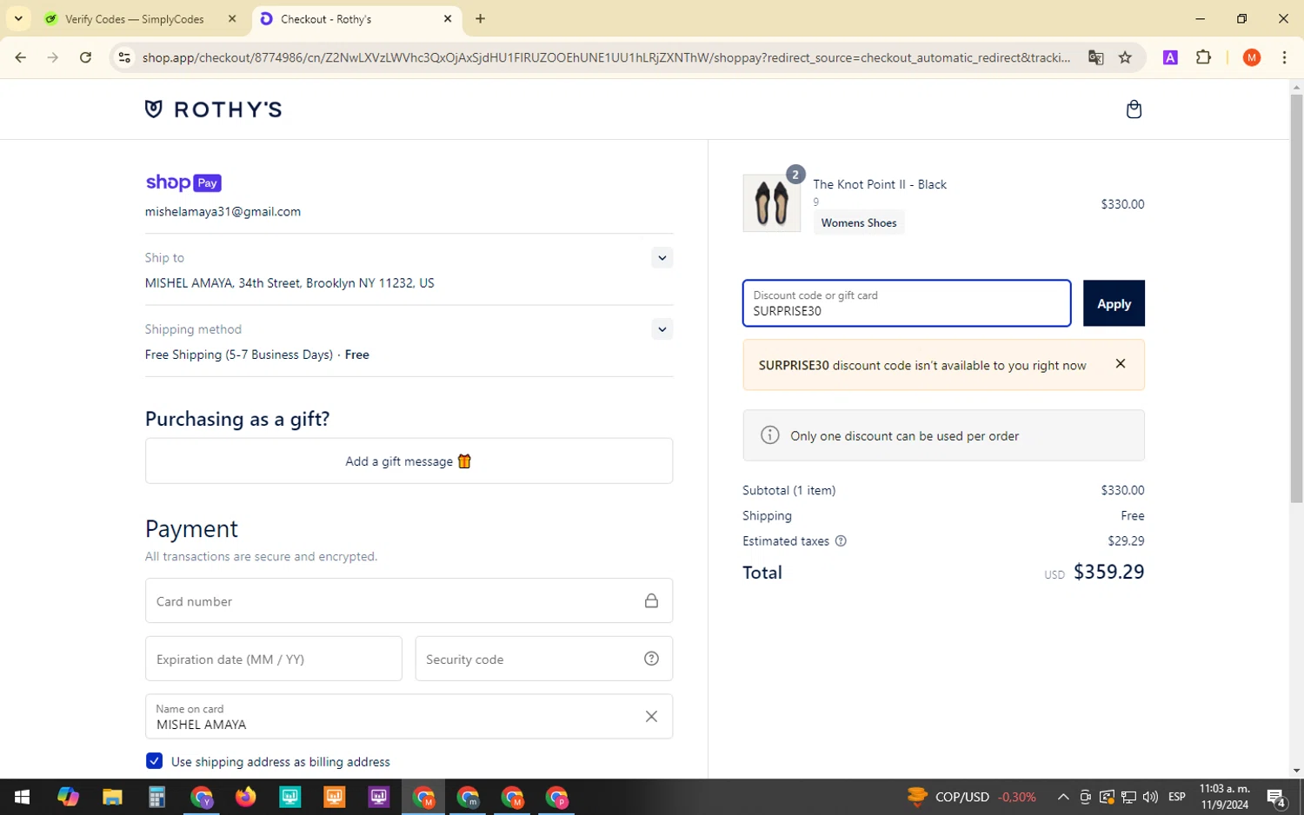Click the ESP language indicator
The image size is (1304, 815).
[1177, 797]
